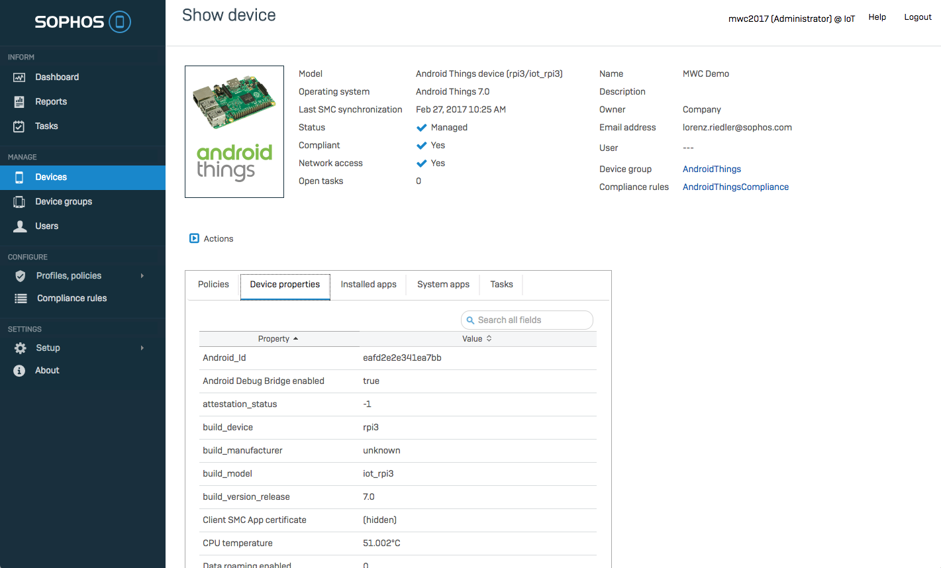Click the Compliance rules list icon

pos(21,299)
